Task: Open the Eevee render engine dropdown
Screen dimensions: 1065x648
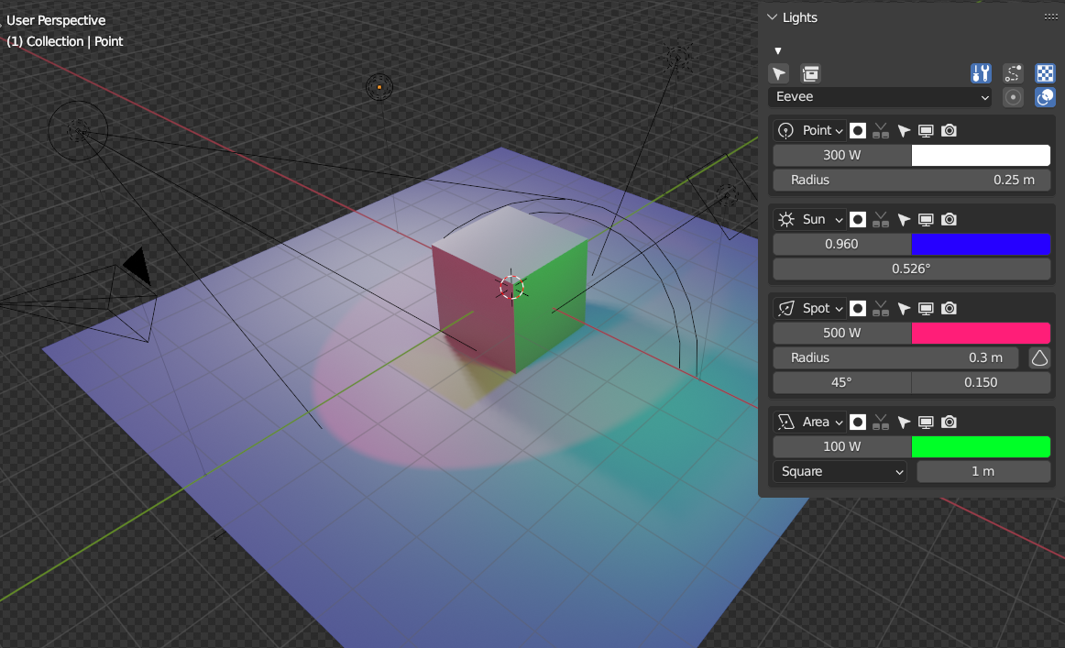Action: pyautogui.click(x=878, y=96)
